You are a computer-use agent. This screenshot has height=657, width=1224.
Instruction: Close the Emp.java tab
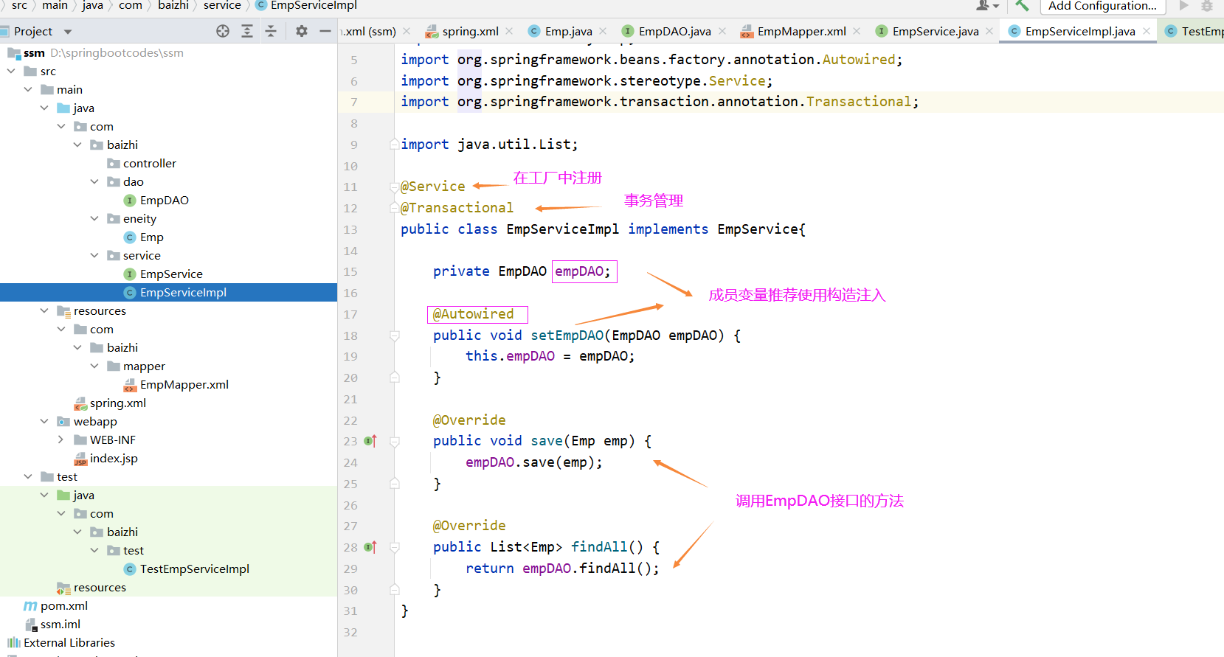point(603,31)
